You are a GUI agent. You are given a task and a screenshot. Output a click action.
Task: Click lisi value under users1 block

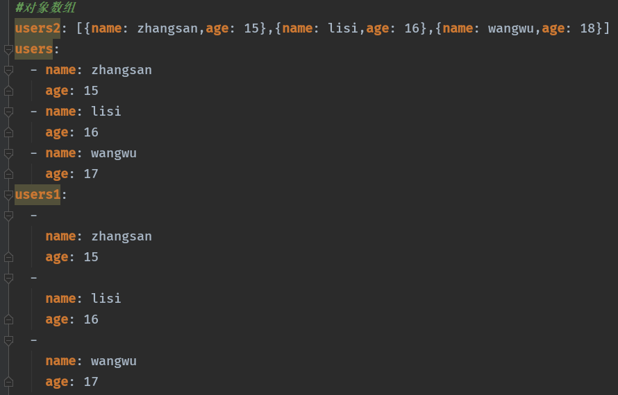point(106,299)
